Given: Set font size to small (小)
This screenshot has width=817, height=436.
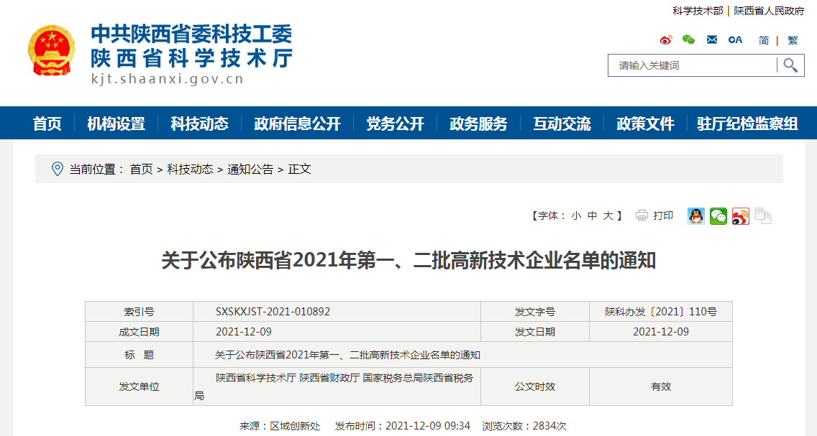Looking at the screenshot, I should [x=576, y=215].
